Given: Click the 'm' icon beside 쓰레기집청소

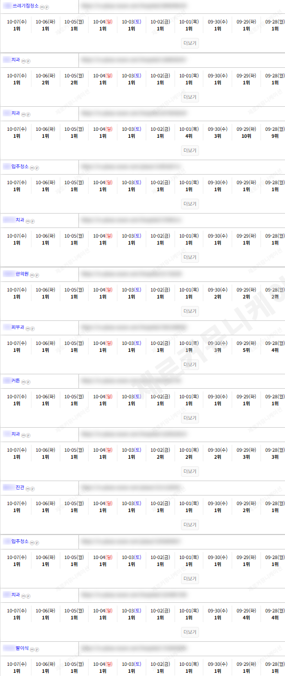Looking at the screenshot, I should [42, 7].
